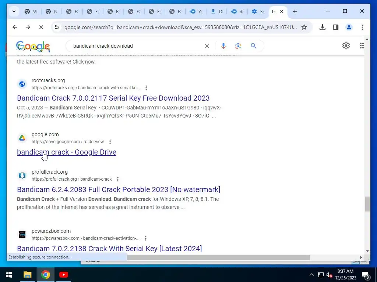Click the scrollbar down arrow
Image resolution: width=377 pixels, height=282 pixels.
click(x=367, y=251)
